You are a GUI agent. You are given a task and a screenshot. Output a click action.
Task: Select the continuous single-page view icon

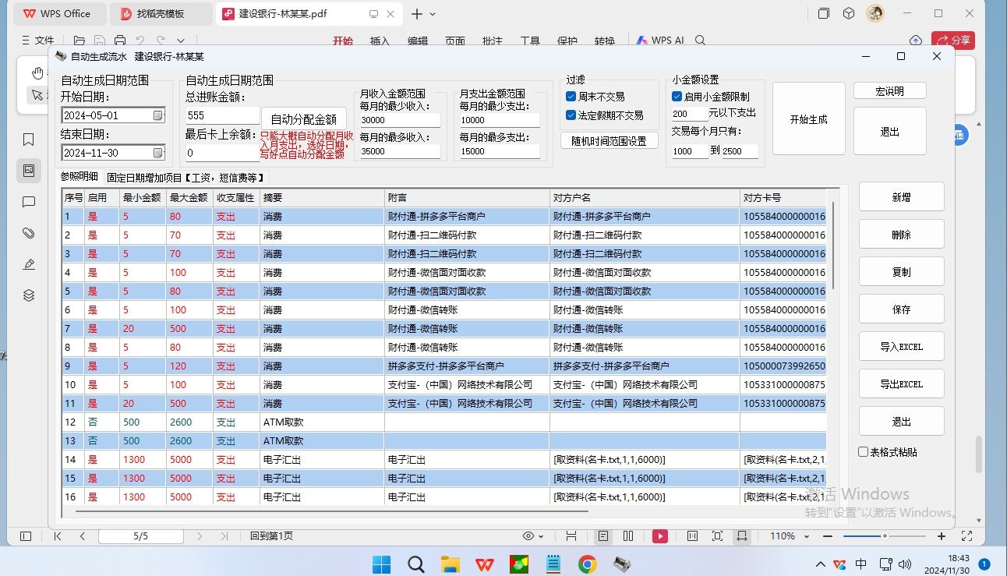tap(603, 536)
